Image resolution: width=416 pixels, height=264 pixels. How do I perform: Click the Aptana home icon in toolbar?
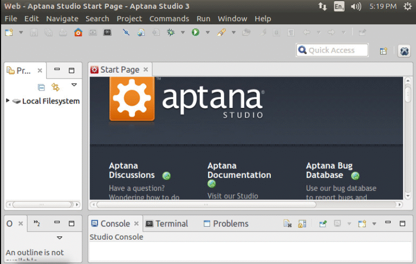[x=79, y=33]
